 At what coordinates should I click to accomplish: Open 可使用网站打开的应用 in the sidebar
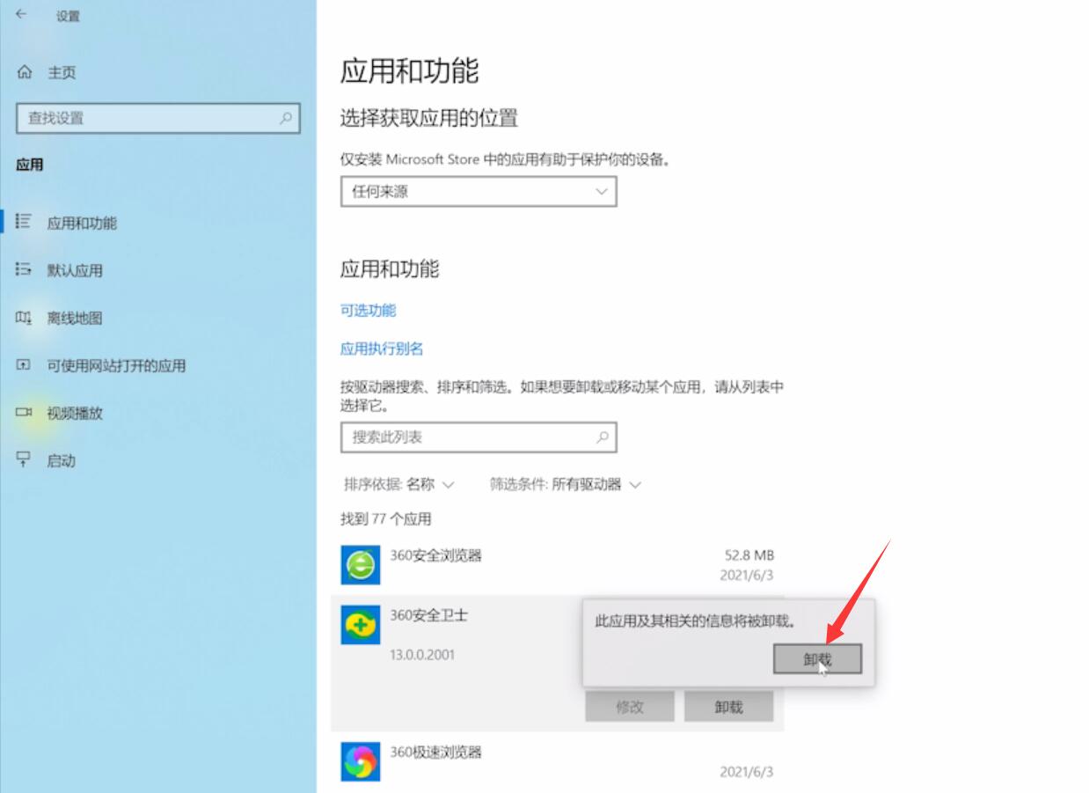(x=116, y=365)
